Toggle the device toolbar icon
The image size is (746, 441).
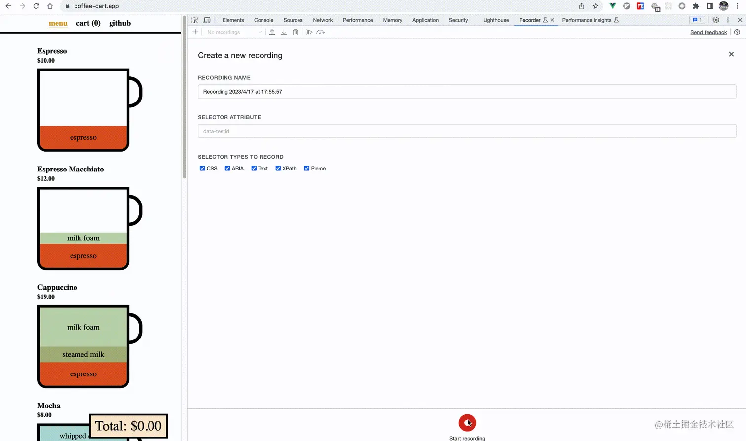point(207,20)
